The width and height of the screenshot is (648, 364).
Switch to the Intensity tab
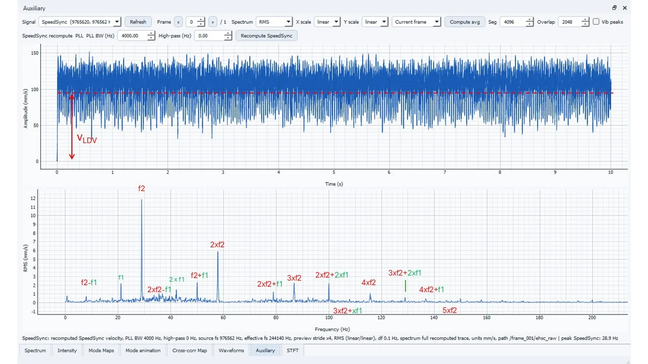click(x=67, y=350)
